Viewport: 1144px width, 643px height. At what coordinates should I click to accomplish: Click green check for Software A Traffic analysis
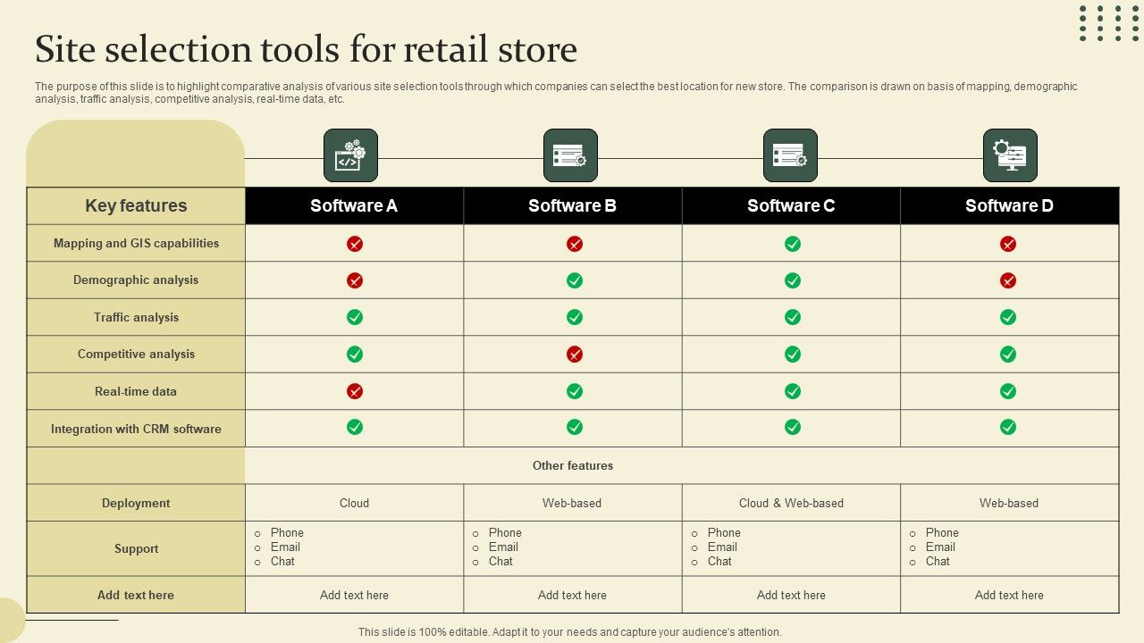click(x=355, y=317)
